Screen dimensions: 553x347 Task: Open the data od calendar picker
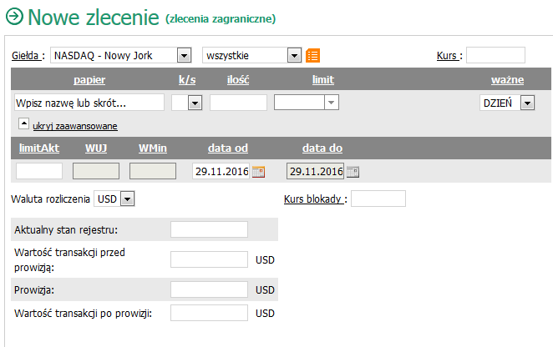point(258,172)
